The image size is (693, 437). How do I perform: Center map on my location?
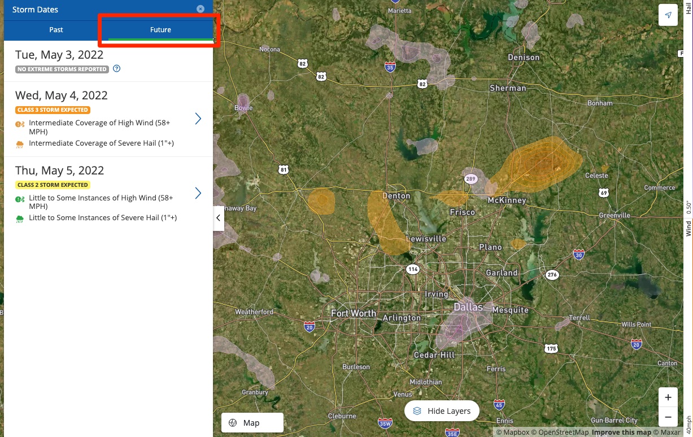668,15
